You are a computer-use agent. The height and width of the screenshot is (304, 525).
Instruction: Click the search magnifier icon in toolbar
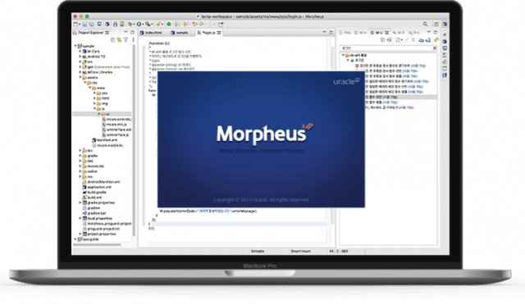point(425,24)
